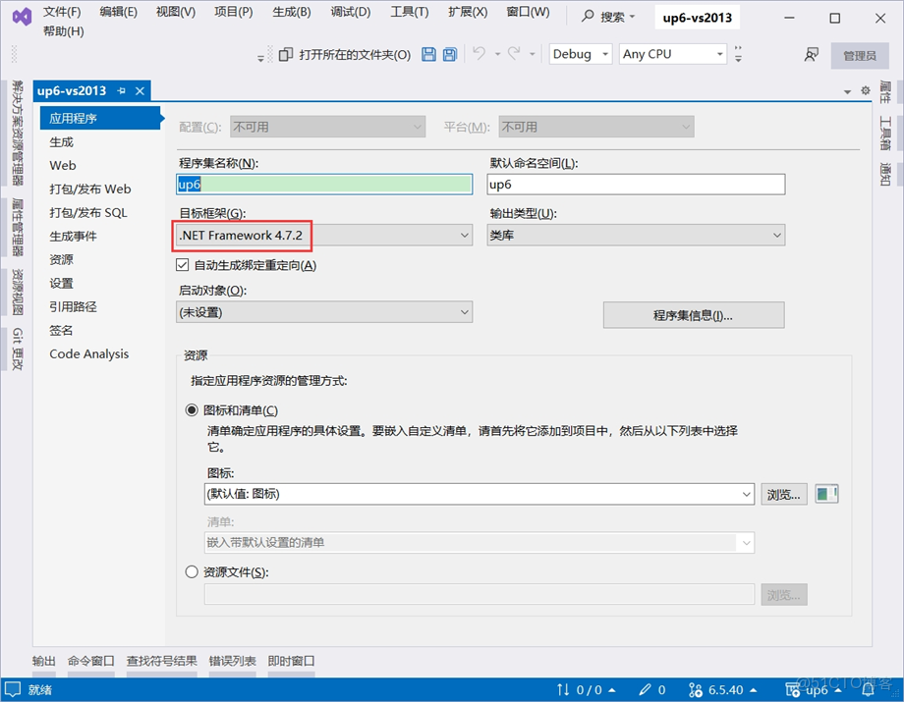Select the 资源文件 radio button

pyautogui.click(x=192, y=571)
